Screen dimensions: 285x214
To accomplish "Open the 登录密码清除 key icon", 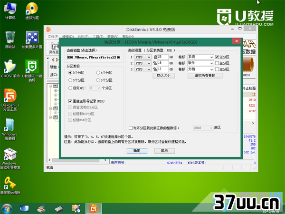I will [x=10, y=185].
